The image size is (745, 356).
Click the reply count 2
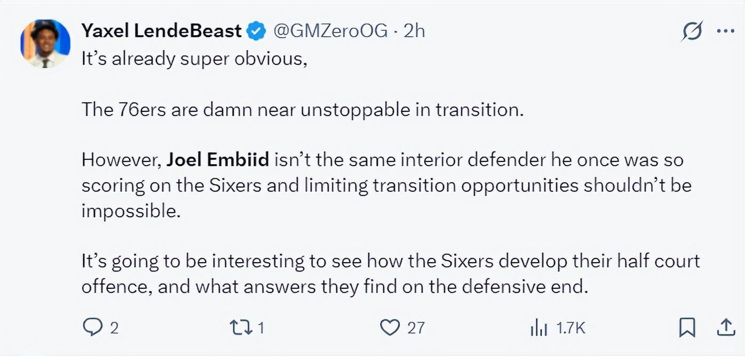pyautogui.click(x=114, y=328)
